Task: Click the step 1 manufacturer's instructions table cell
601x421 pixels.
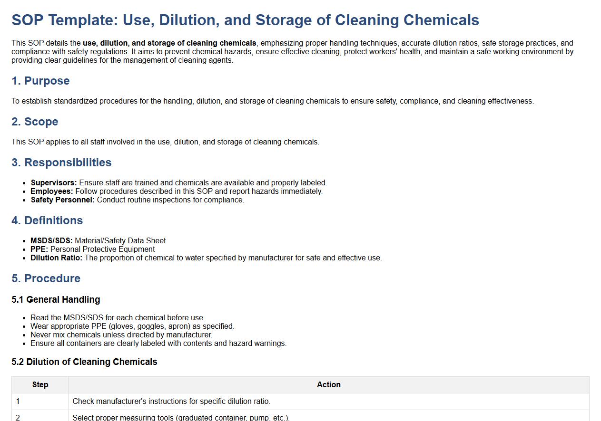Action: [171, 401]
